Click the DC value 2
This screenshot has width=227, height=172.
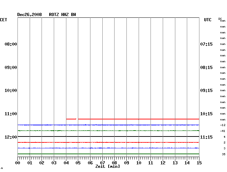pos(225,142)
